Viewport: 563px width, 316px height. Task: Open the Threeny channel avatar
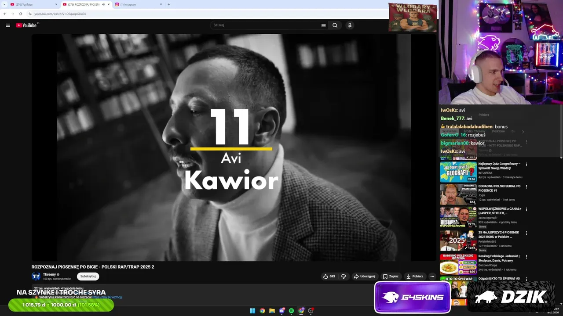pos(36,276)
